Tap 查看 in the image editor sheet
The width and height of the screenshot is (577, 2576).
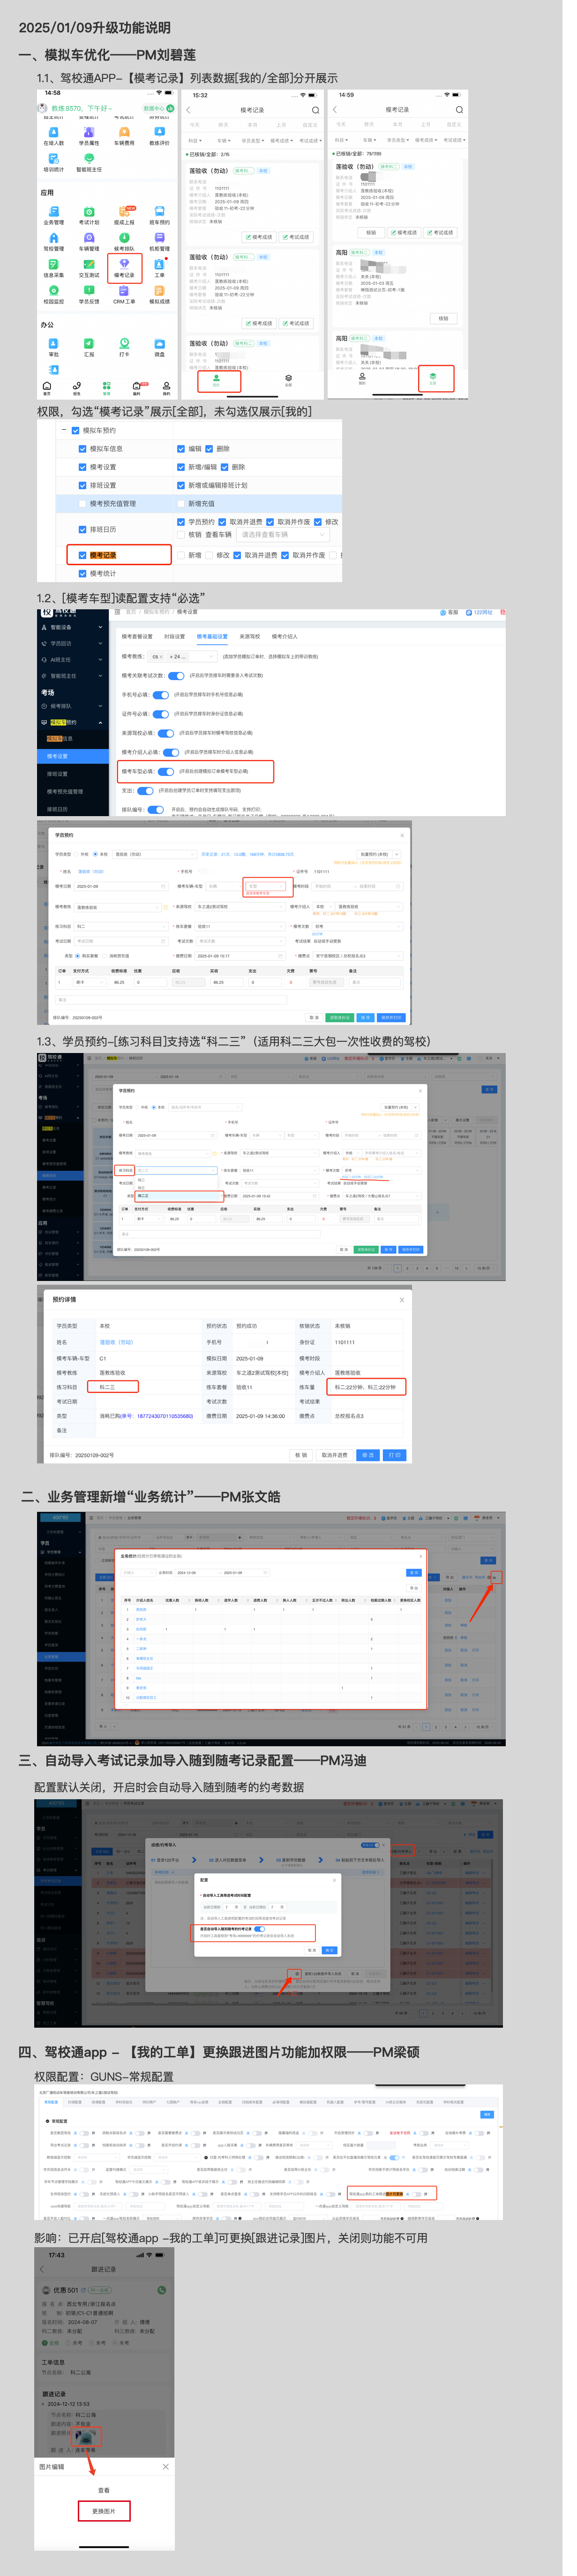(x=105, y=2490)
